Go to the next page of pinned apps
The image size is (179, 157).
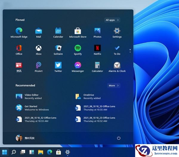(130, 52)
